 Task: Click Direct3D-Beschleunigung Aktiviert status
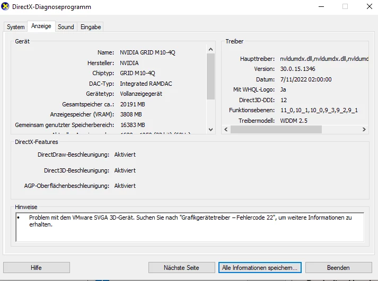point(125,170)
